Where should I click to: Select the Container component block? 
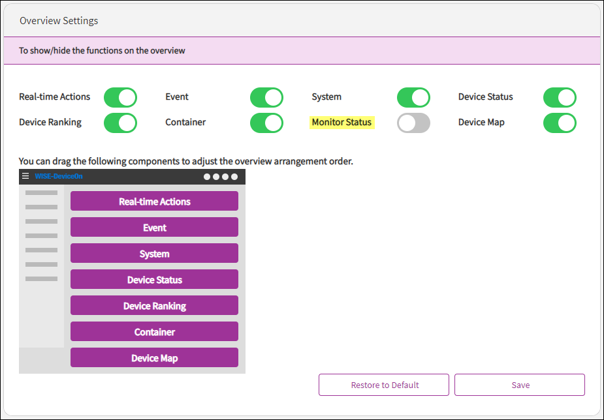154,332
